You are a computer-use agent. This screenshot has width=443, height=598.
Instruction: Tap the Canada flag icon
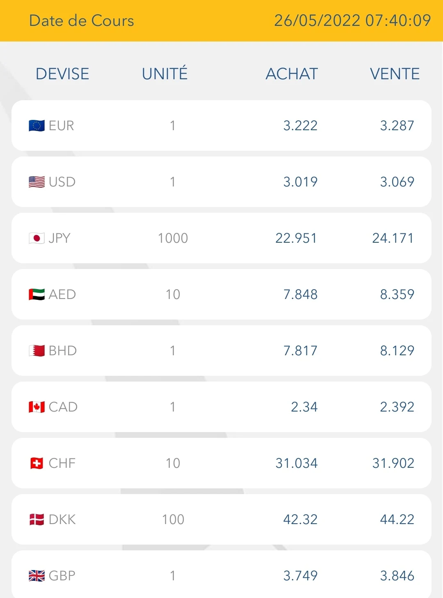click(x=37, y=407)
